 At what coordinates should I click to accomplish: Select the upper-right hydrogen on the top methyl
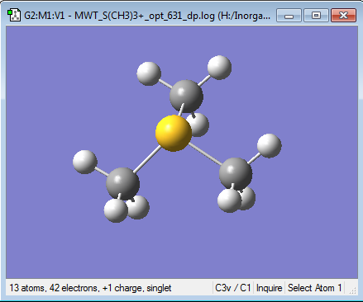[x=219, y=68]
